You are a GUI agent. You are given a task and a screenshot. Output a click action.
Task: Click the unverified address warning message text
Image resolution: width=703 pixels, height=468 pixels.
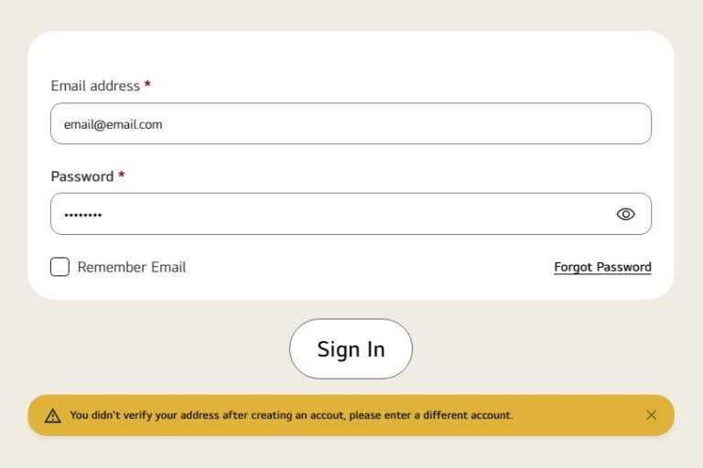[291, 415]
